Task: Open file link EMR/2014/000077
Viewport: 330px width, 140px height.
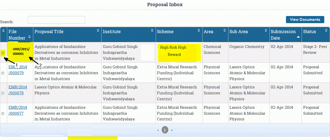Action: [x=18, y=110]
